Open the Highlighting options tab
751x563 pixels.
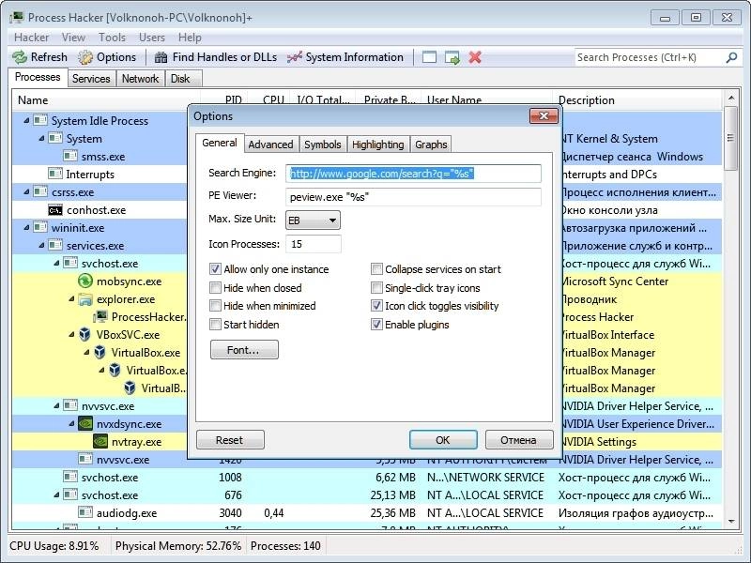click(378, 145)
